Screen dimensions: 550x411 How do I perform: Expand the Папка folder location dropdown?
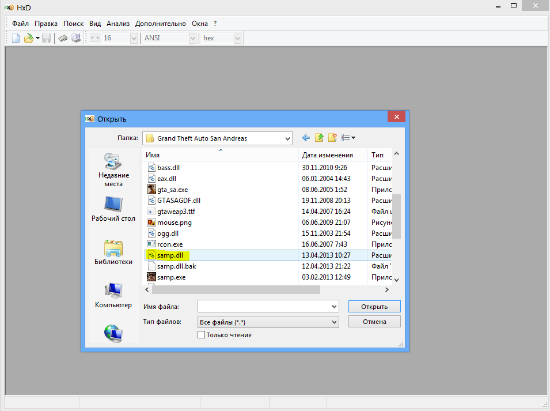(287, 138)
